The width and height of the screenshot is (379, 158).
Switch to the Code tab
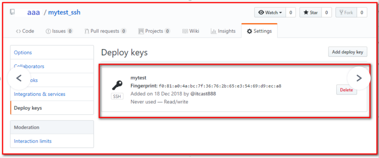coord(25,31)
